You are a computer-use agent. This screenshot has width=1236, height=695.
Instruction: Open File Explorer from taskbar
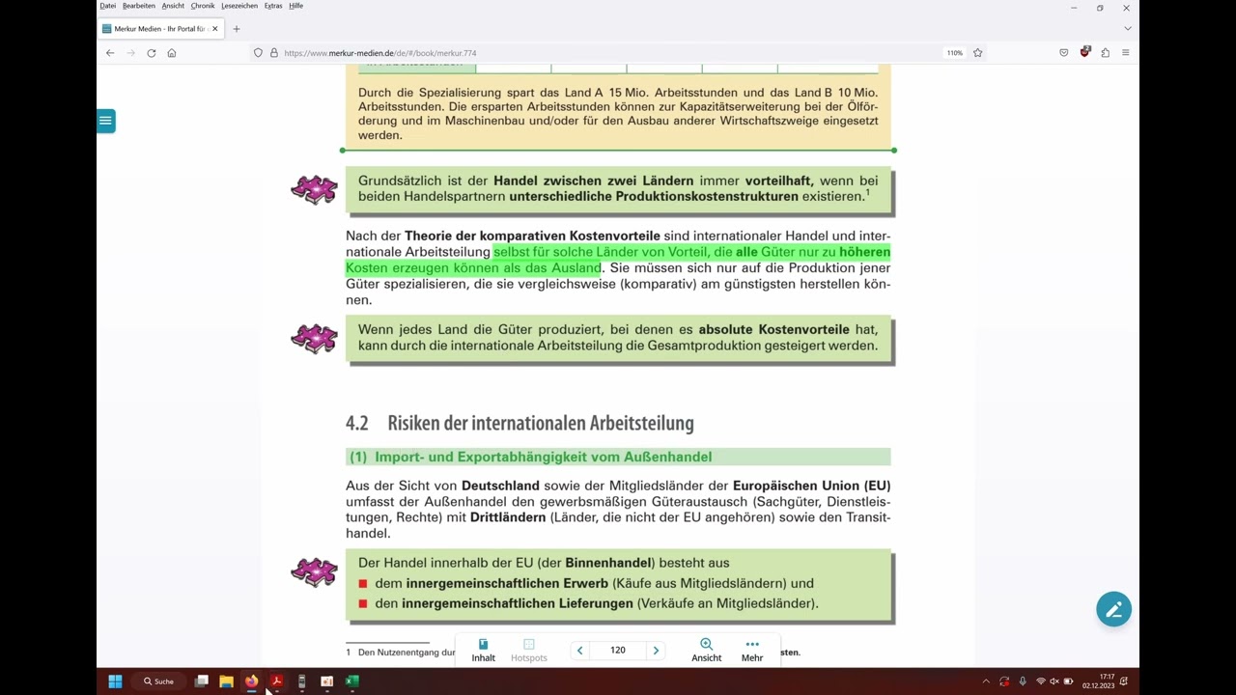tap(226, 681)
